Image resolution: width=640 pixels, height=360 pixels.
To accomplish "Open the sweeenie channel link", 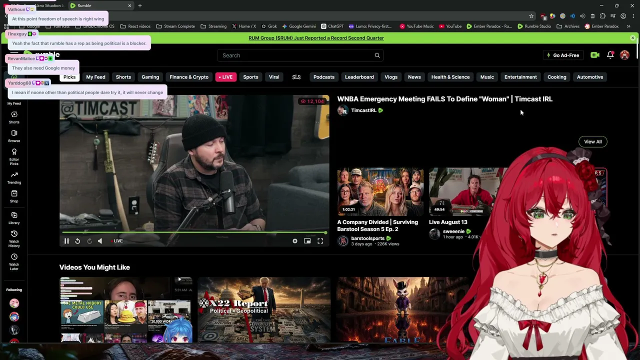I will [x=453, y=231].
